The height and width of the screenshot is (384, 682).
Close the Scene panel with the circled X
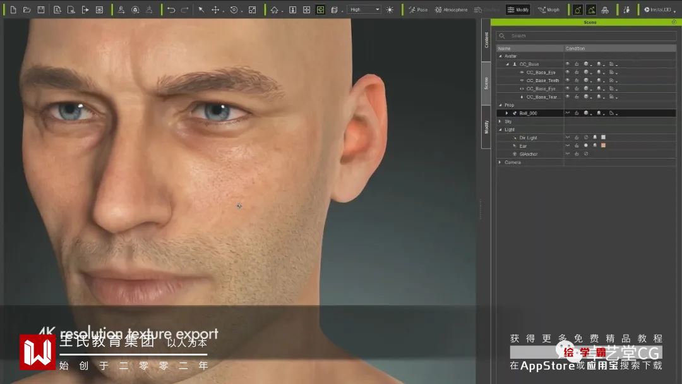674,21
